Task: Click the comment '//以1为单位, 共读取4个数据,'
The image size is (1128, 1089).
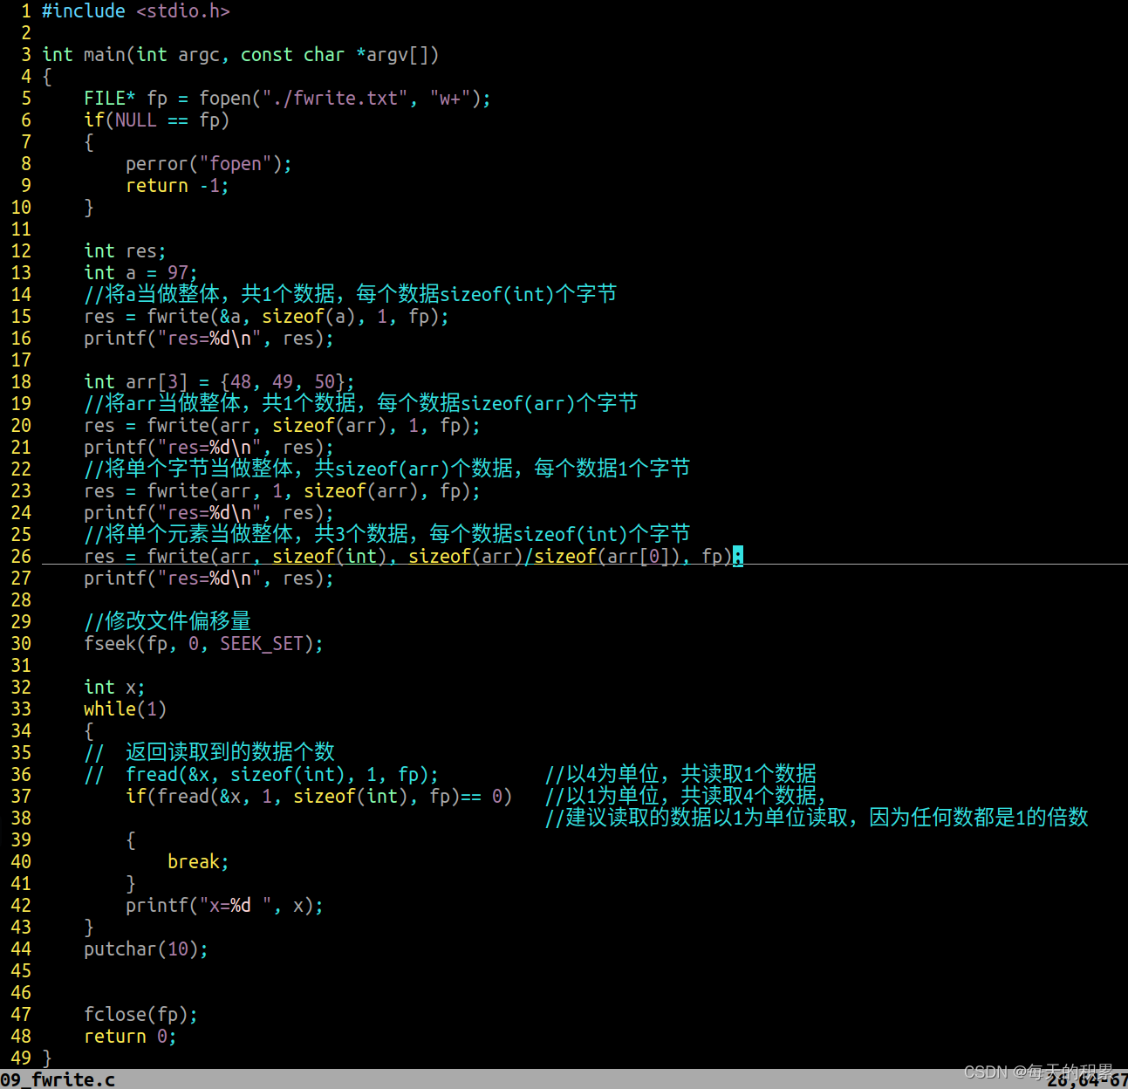Action: pos(685,797)
